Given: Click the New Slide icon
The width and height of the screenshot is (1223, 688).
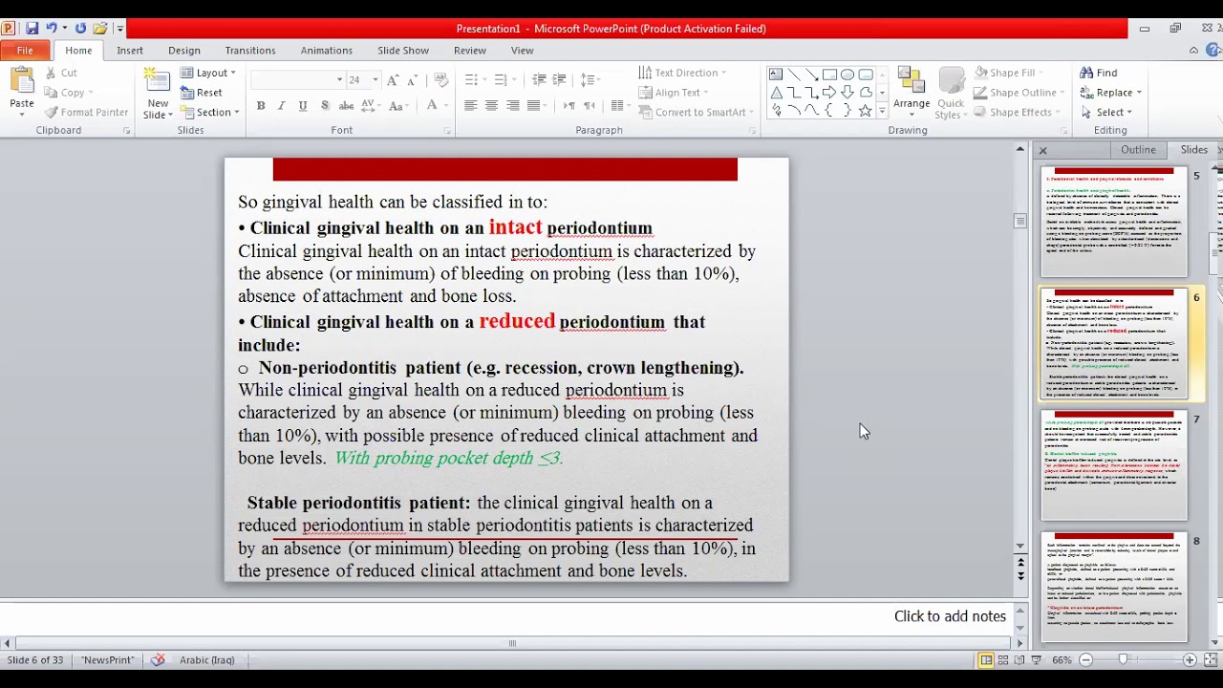Looking at the screenshot, I should 158,81.
